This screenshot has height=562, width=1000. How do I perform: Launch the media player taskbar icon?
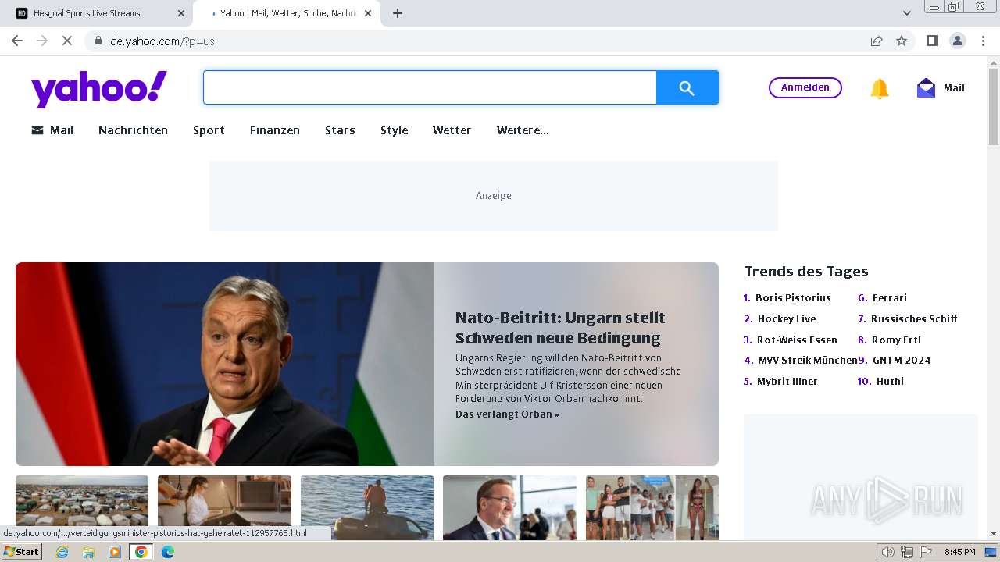pos(115,552)
